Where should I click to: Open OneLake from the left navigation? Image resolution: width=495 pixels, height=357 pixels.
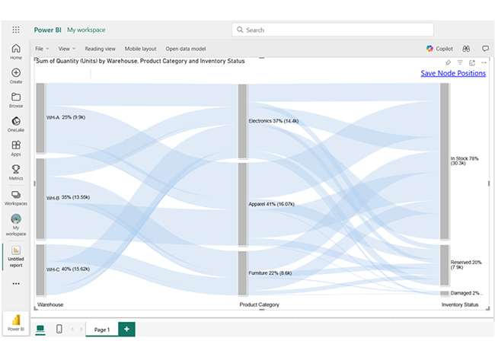click(16, 124)
